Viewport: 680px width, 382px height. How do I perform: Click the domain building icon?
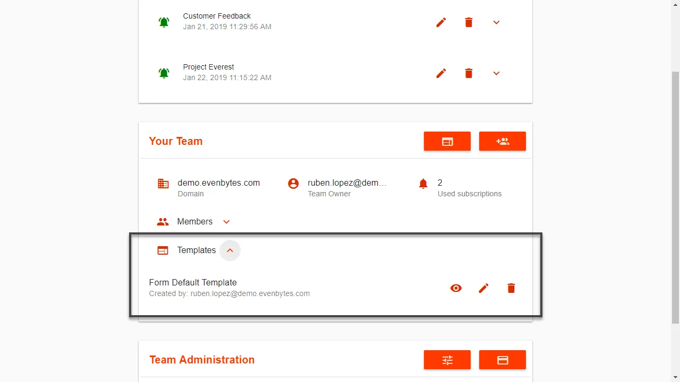(163, 184)
